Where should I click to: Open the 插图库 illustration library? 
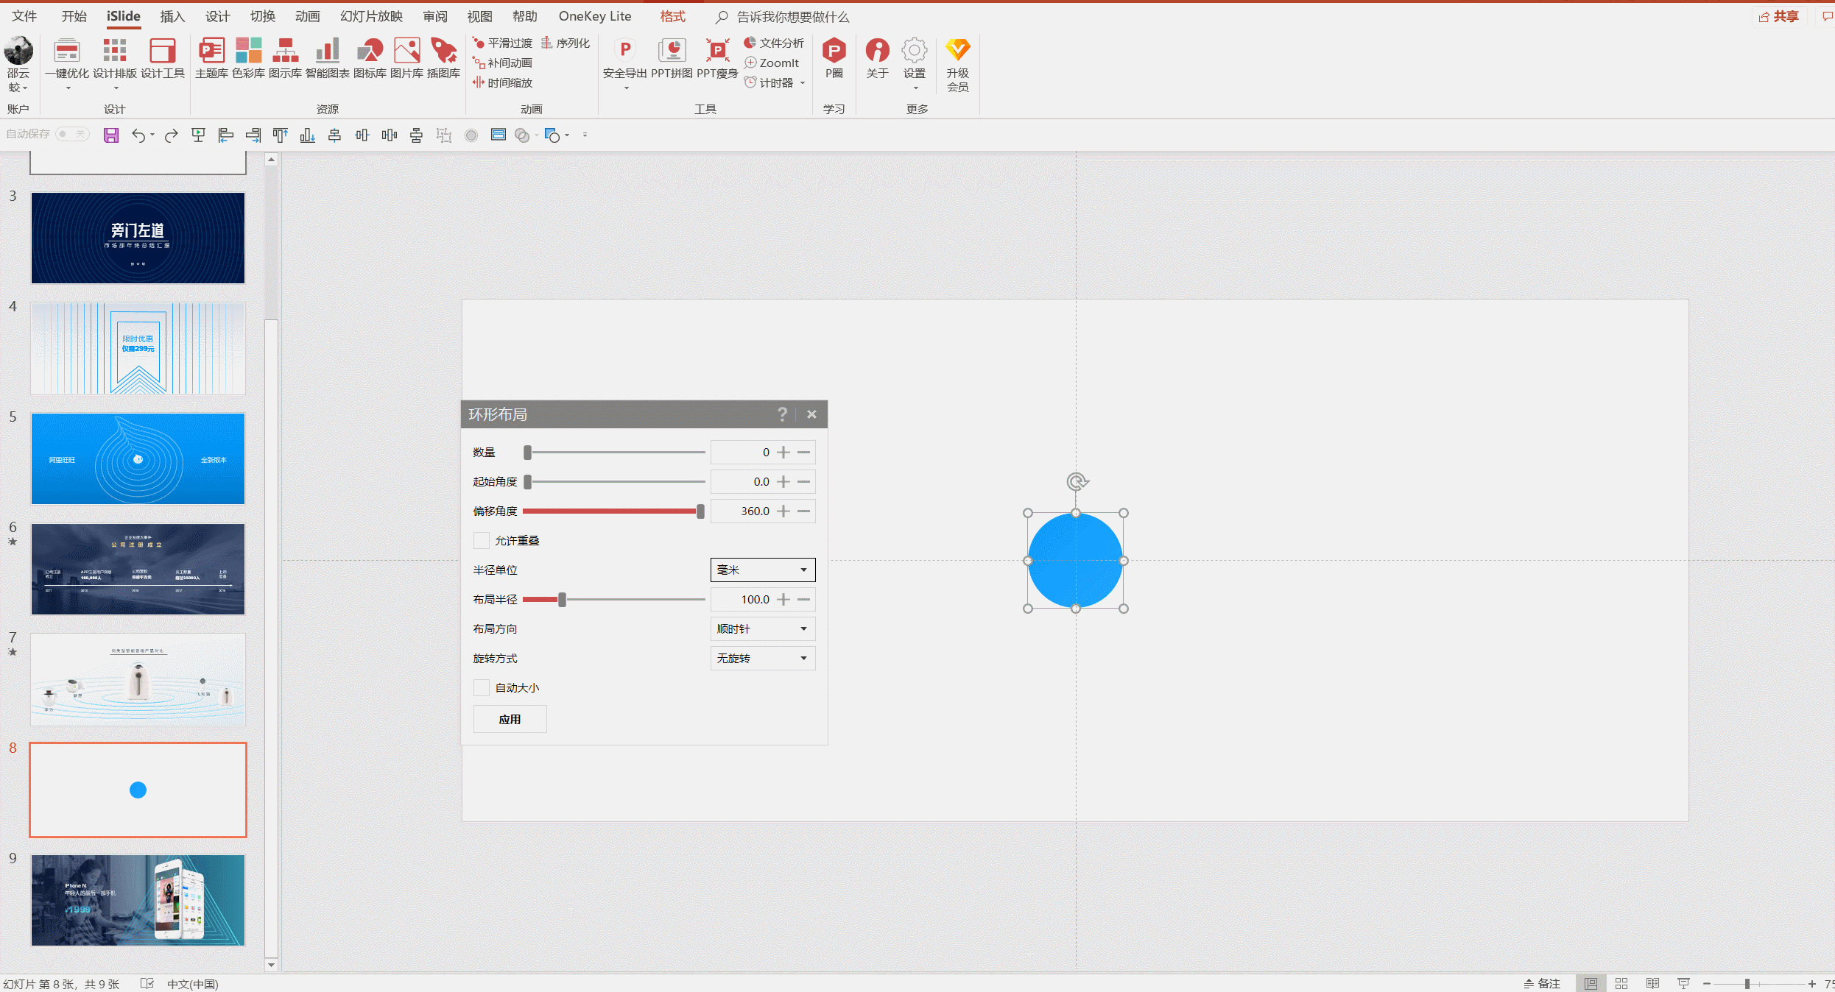[x=443, y=58]
